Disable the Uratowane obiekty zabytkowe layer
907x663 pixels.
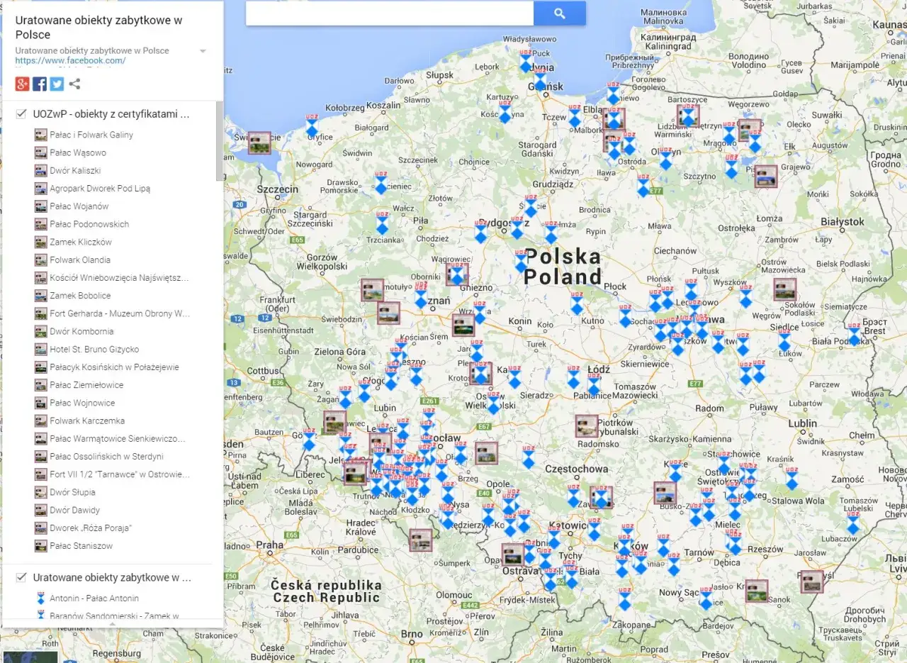coord(21,577)
